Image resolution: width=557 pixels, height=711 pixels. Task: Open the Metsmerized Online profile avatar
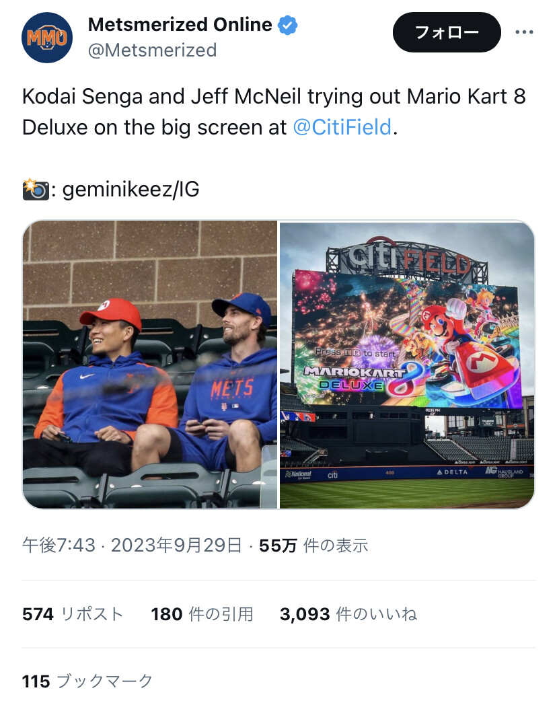pos(47,38)
